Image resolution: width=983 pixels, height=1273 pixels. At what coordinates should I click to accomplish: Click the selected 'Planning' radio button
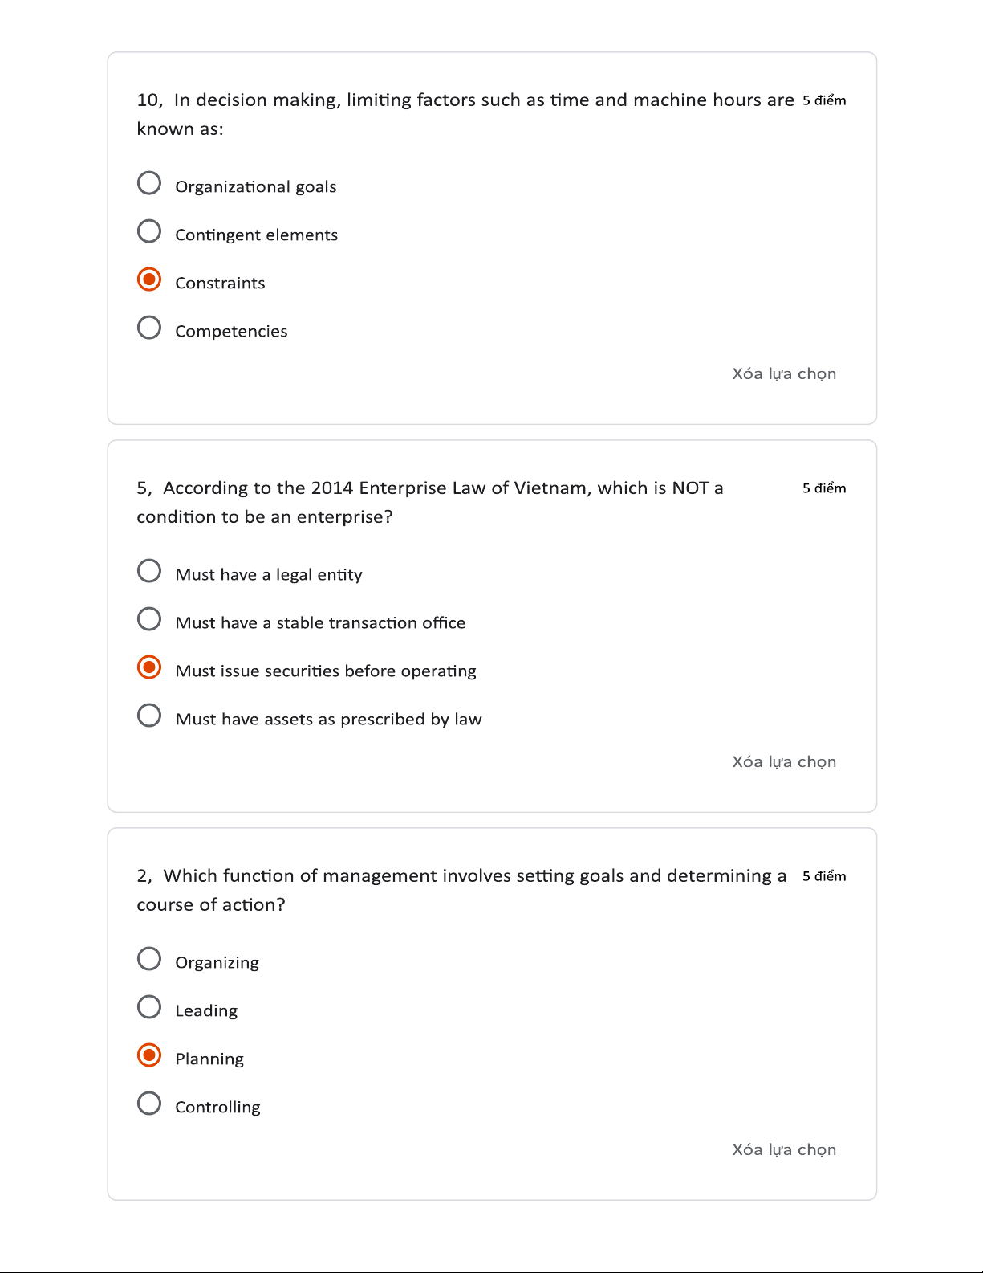(x=149, y=1055)
